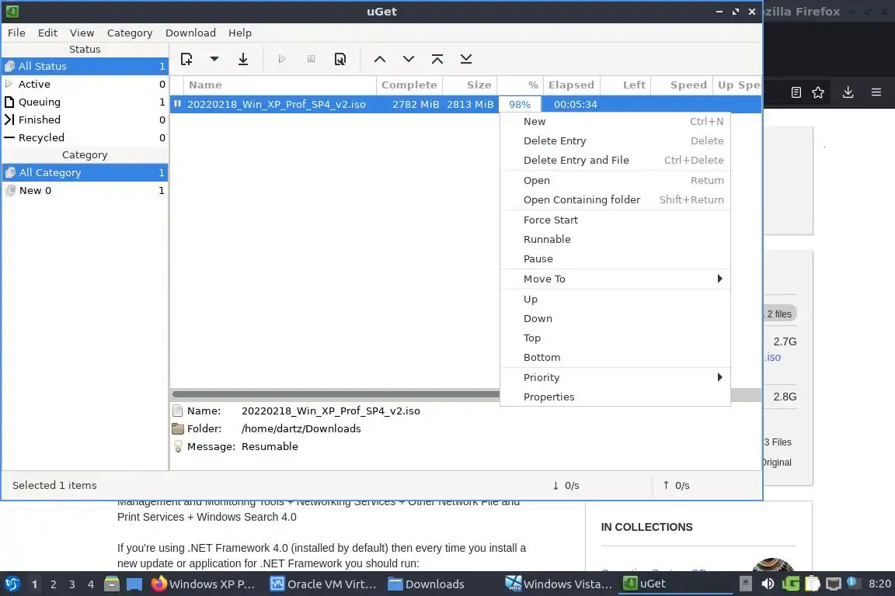
Task: Expand the Move To submenu
Action: (615, 279)
